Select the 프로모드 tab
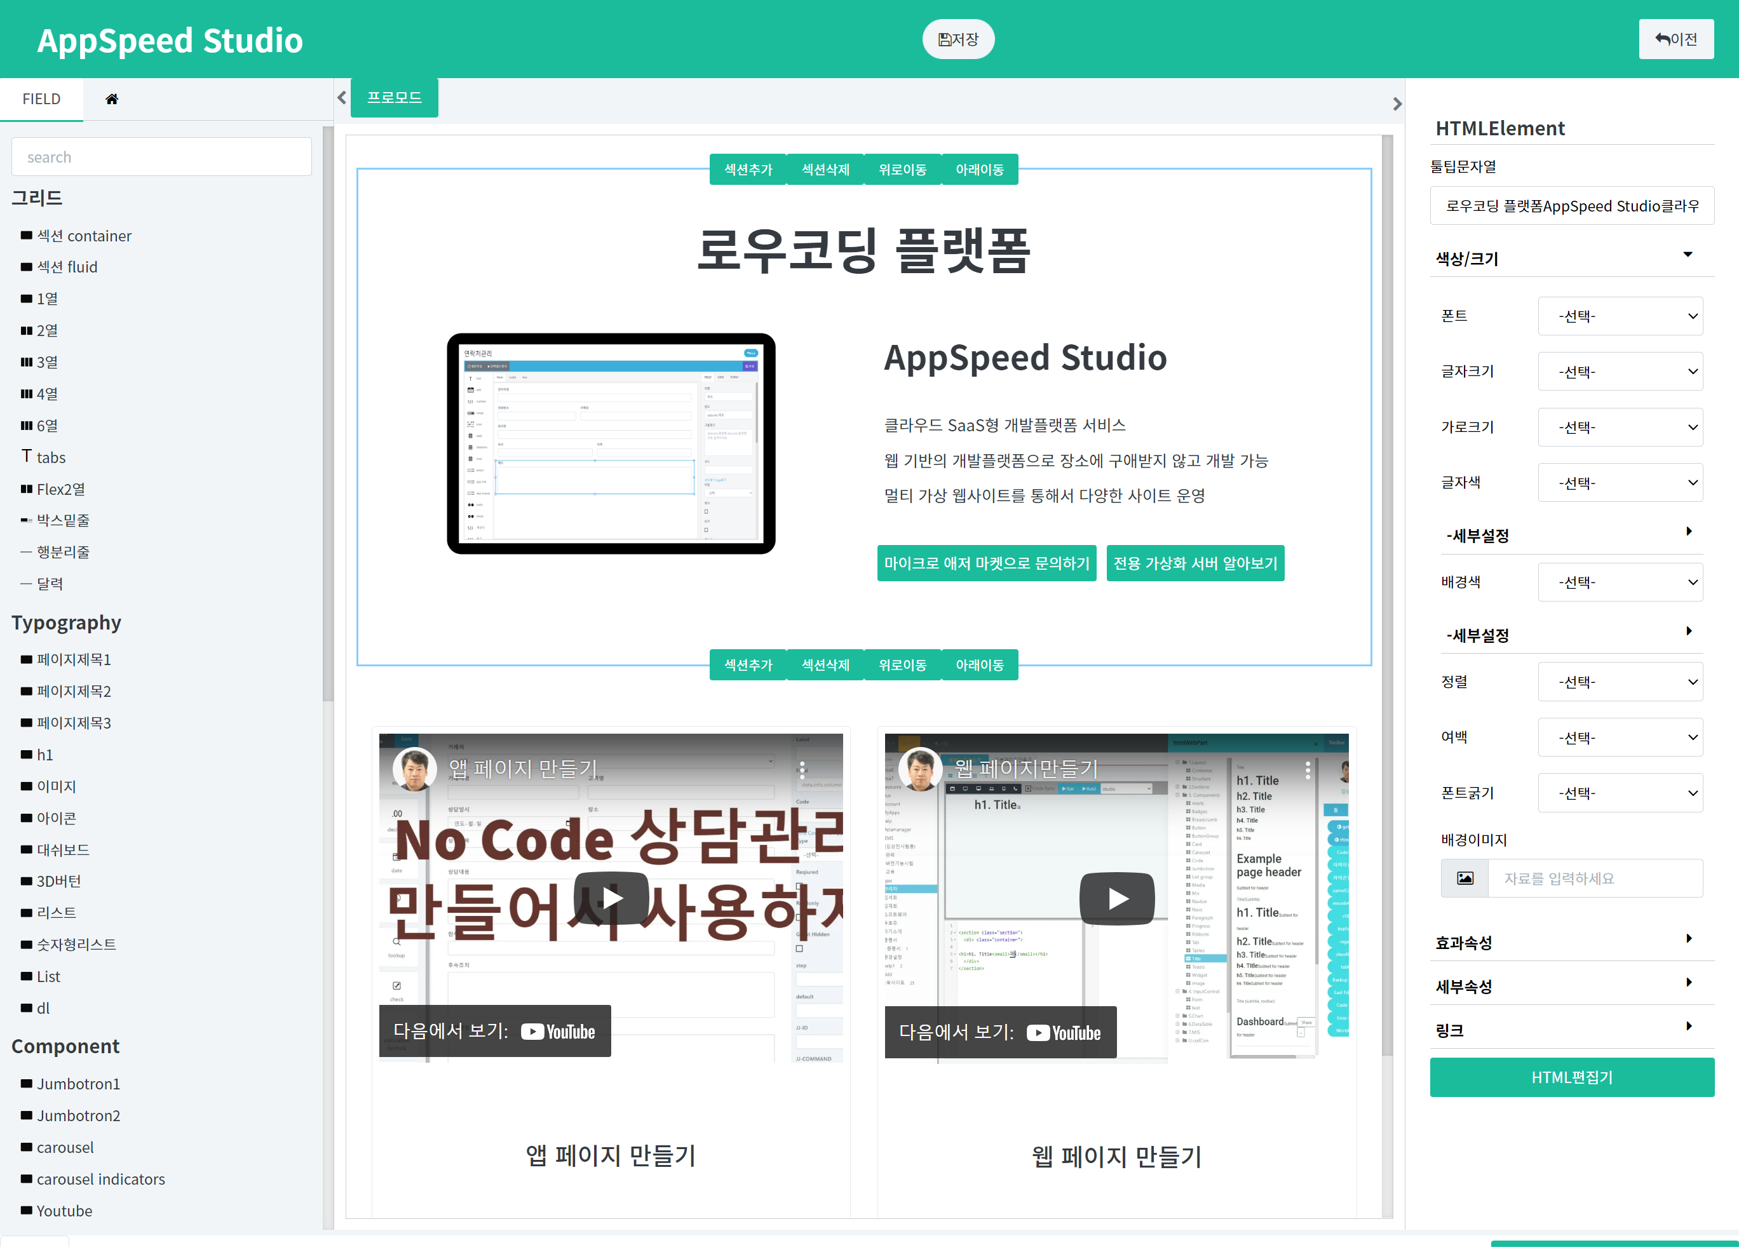 pyautogui.click(x=394, y=97)
